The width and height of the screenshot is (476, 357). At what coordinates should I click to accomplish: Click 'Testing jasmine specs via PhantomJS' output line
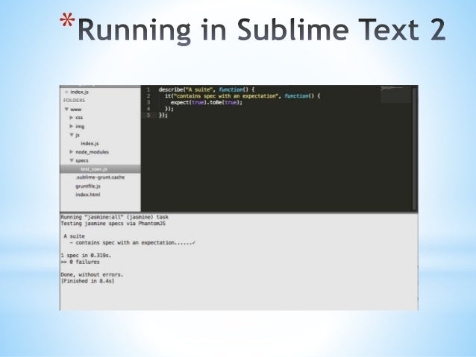113,224
